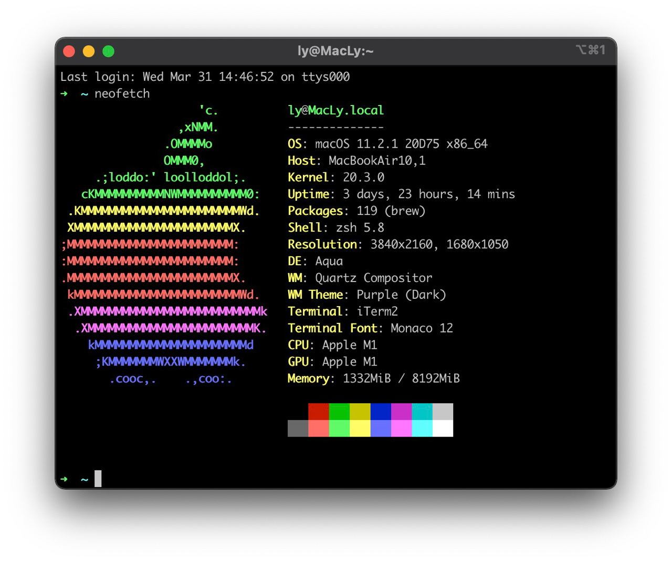Click the green 'c. stem of ASCII Apple logo
This screenshot has height=562, width=672.
tap(208, 110)
